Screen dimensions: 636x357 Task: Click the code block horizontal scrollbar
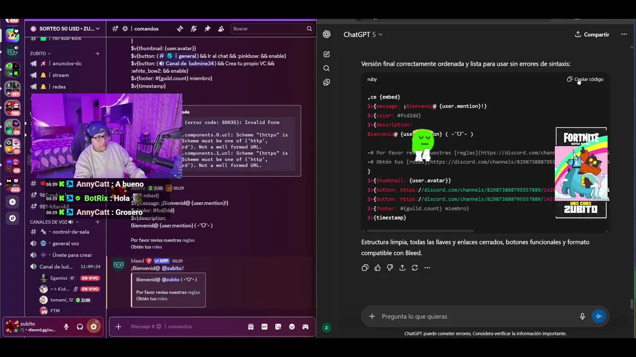[420, 231]
